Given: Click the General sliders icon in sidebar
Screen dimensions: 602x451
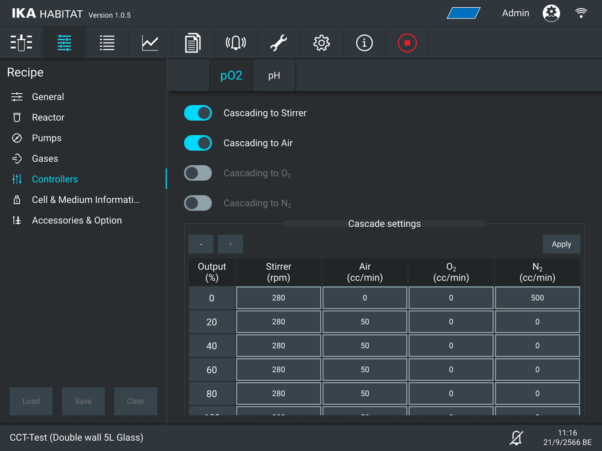Looking at the screenshot, I should coord(17,97).
